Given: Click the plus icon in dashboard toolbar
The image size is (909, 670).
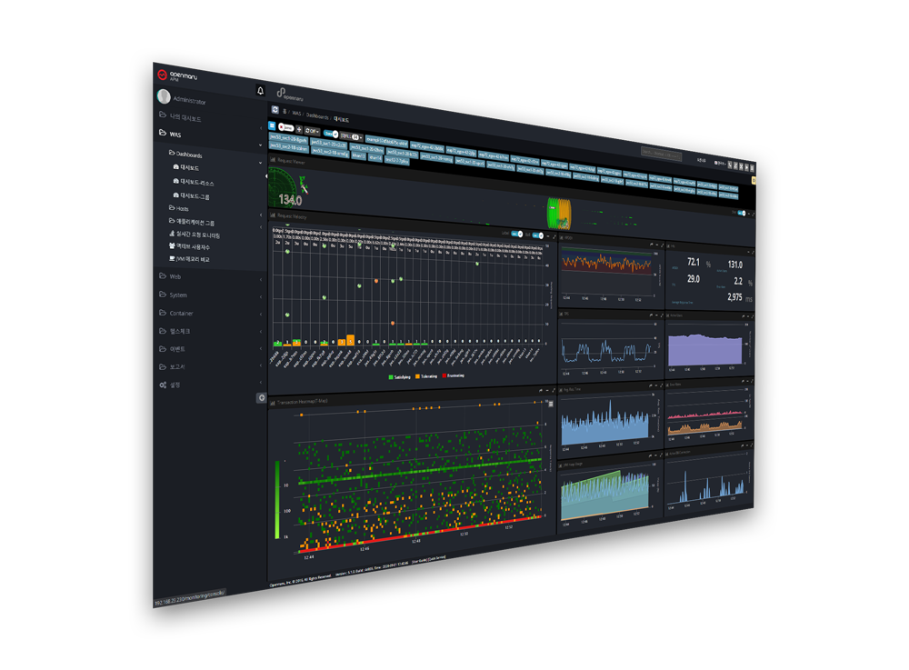Looking at the screenshot, I should point(299,129).
